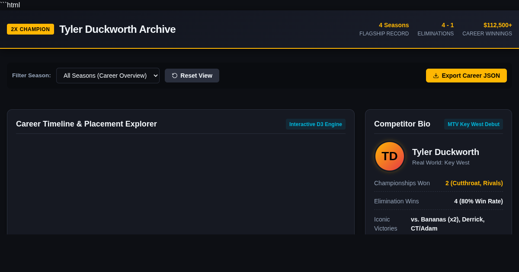This screenshot has height=272, width=519.
Task: Click the '2 (Cutthroat, Rivals)' championships value
Action: click(474, 183)
